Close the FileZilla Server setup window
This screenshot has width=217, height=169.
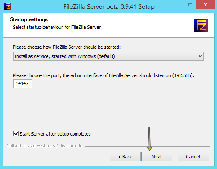tap(205, 5)
